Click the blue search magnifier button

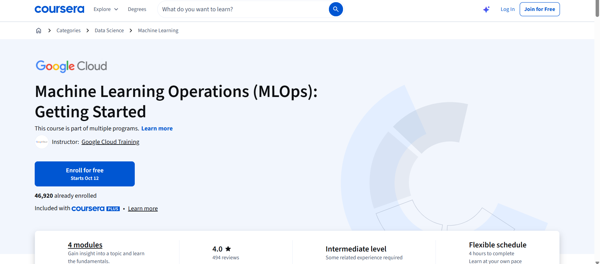pyautogui.click(x=336, y=9)
